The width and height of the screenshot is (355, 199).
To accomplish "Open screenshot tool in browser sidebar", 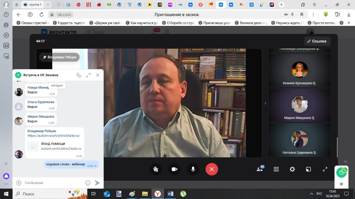I will point(6,56).
